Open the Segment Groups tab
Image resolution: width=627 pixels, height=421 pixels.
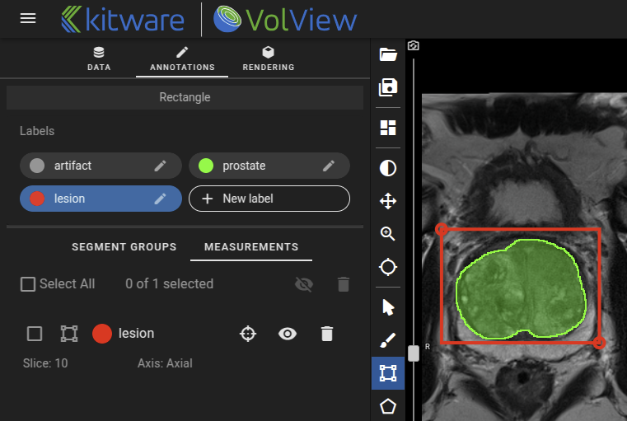[124, 246]
